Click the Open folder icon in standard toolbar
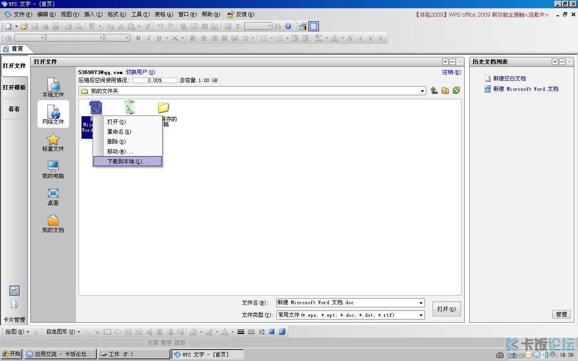This screenshot has height=361, width=578. (x=24, y=26)
